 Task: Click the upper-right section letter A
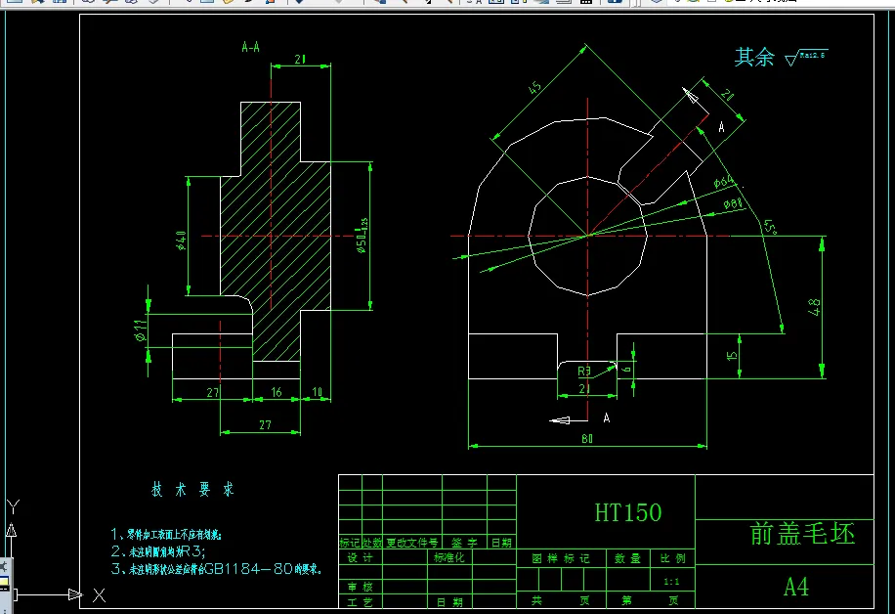tap(721, 127)
